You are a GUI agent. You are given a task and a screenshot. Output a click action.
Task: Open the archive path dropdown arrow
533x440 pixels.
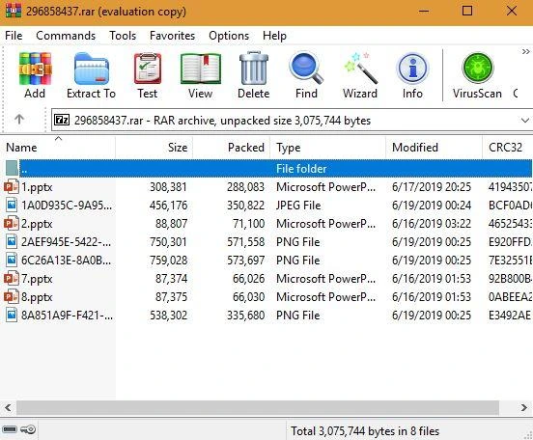click(525, 121)
